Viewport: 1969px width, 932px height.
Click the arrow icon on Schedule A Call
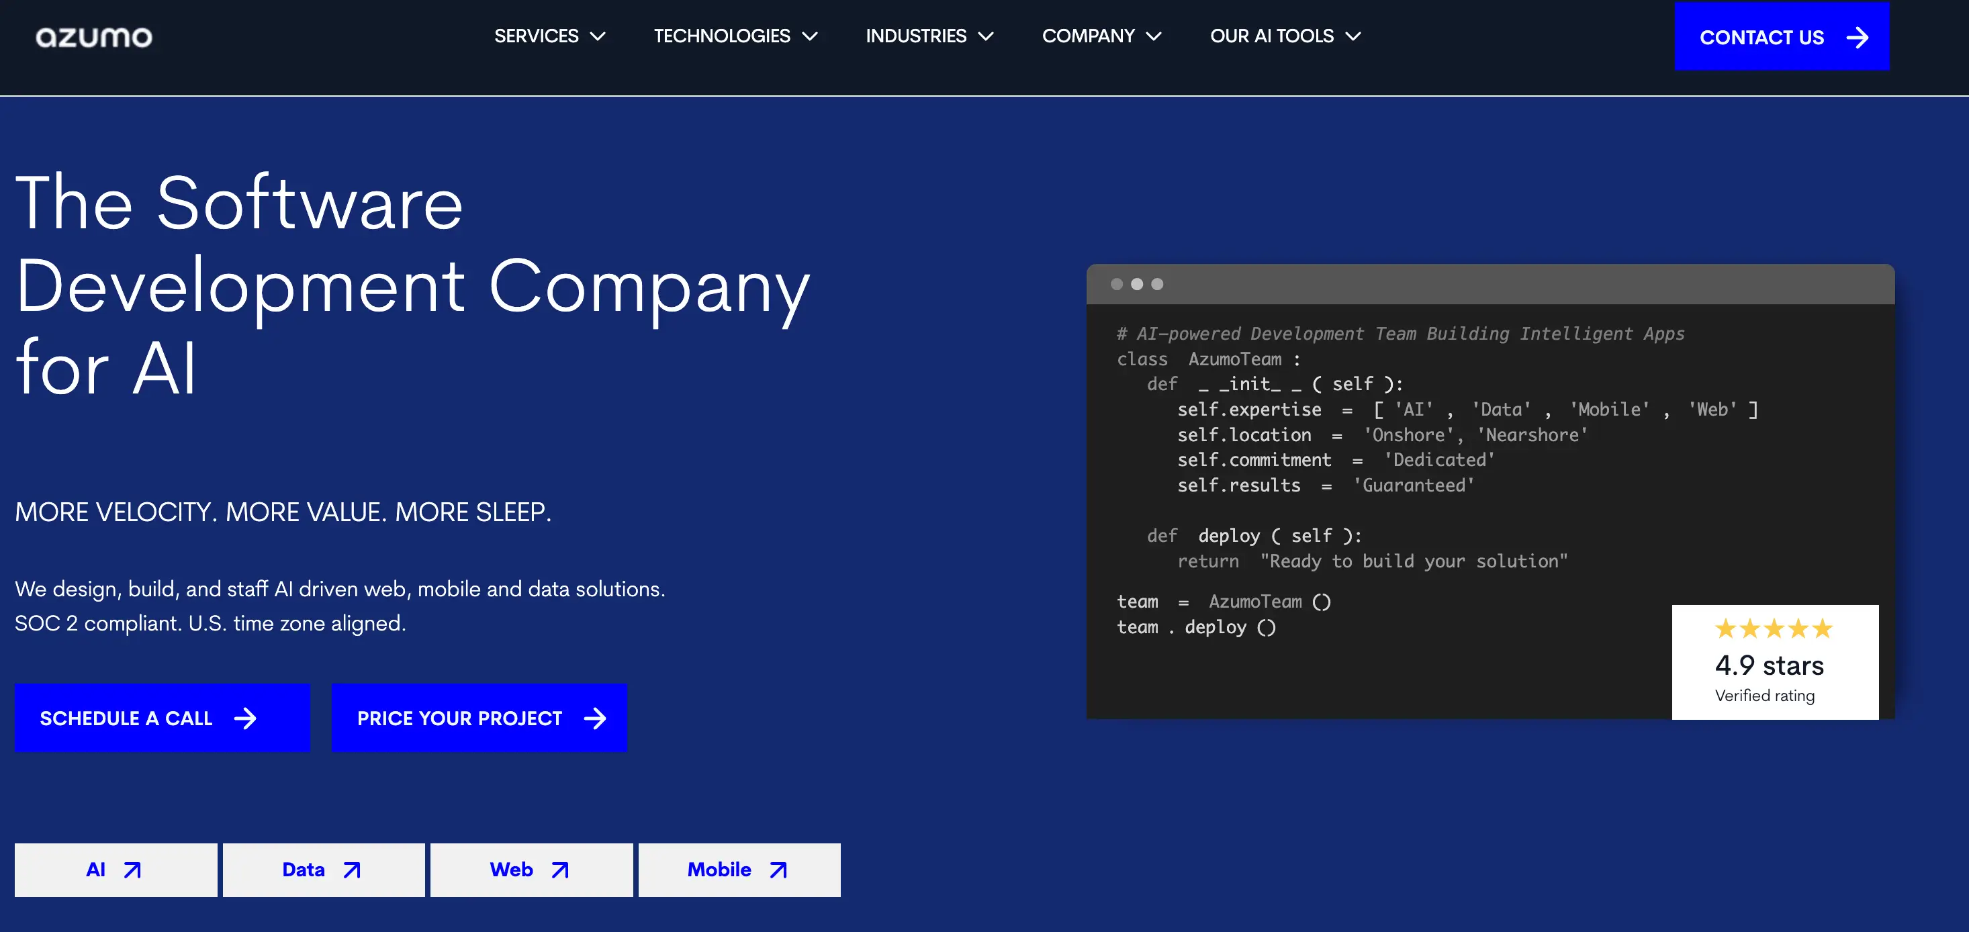coord(246,718)
